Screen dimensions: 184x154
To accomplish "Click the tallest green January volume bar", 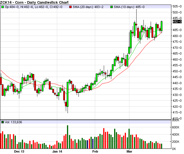I will click(x=68, y=137).
